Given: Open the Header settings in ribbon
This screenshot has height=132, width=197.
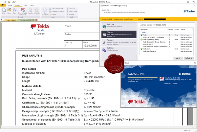Looking at the screenshot, I should 31,11.
